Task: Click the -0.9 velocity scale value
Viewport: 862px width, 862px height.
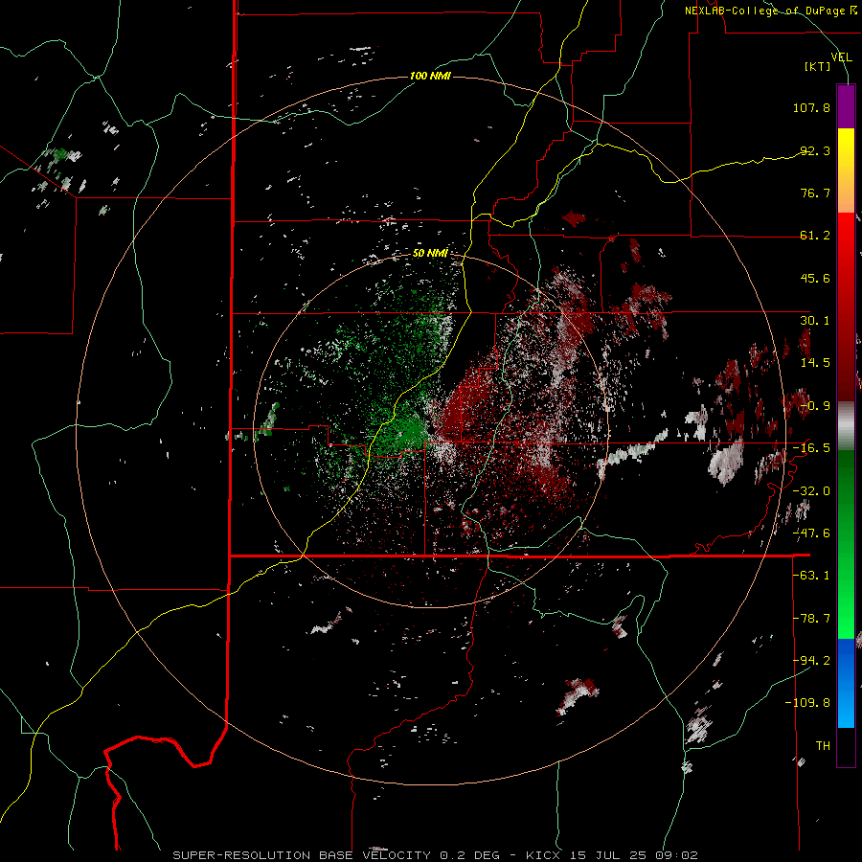Action: (815, 406)
